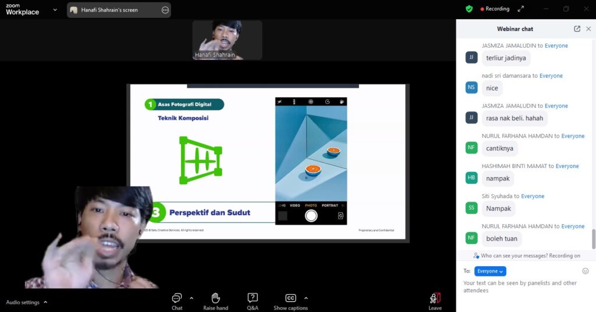
Task: Click the webinar chat scrollbar thumb
Action: 593,239
